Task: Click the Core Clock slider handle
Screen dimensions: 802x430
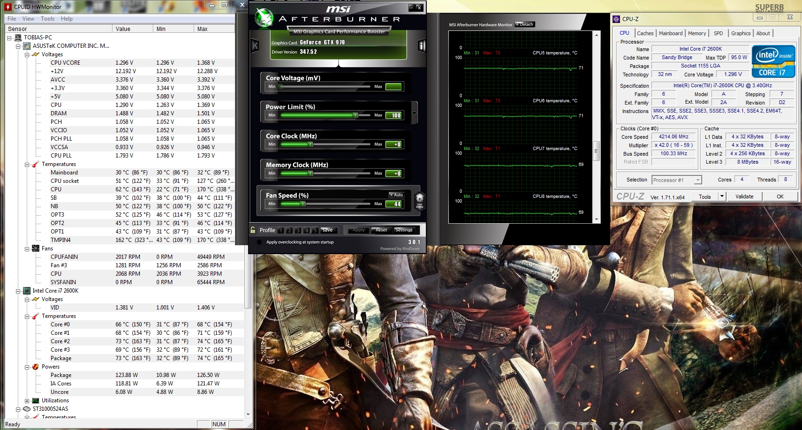Action: [310, 144]
